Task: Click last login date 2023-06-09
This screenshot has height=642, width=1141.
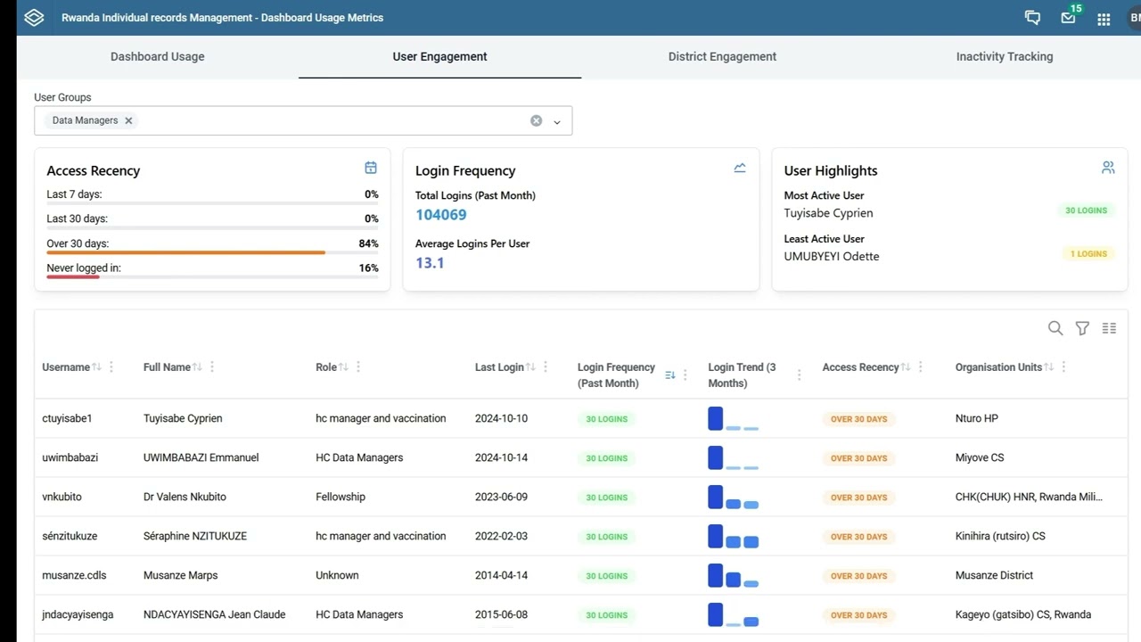Action: point(501,497)
